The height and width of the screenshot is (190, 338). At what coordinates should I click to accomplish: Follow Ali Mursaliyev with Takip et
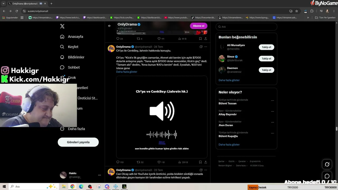(266, 47)
